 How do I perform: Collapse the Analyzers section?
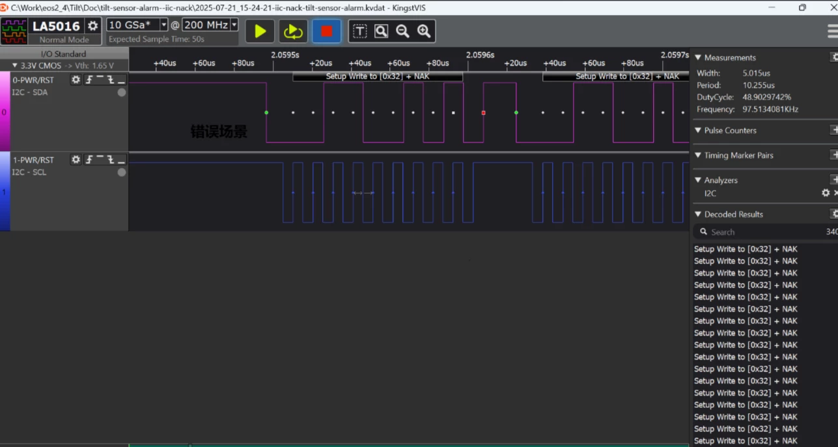(x=698, y=180)
